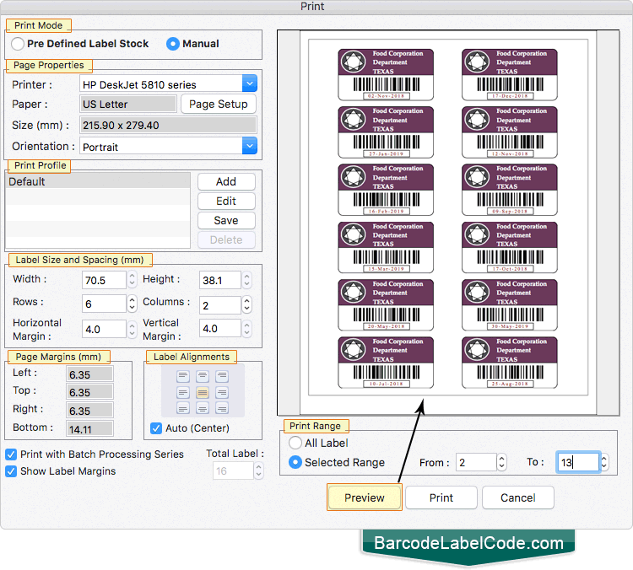Click preview label dated 25-Aug-2018

pos(510,363)
